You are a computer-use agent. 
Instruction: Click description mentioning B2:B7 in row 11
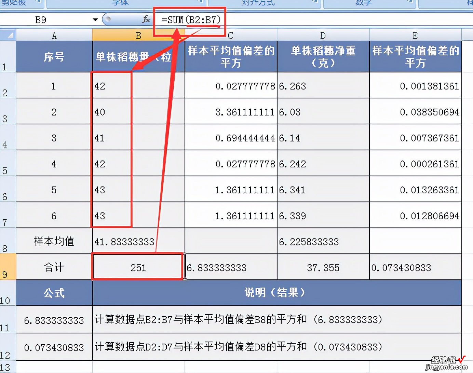[x=277, y=319]
